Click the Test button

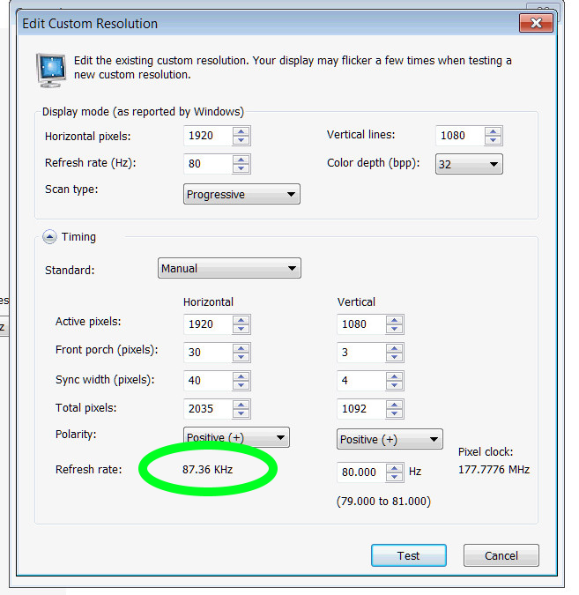(408, 555)
